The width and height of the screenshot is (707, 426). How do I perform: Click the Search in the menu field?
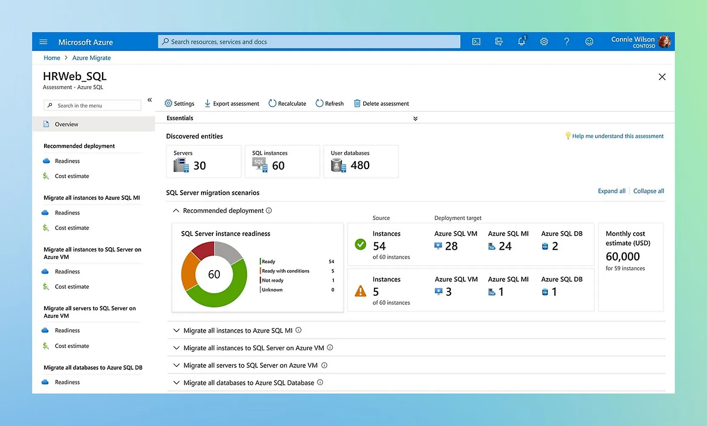93,106
